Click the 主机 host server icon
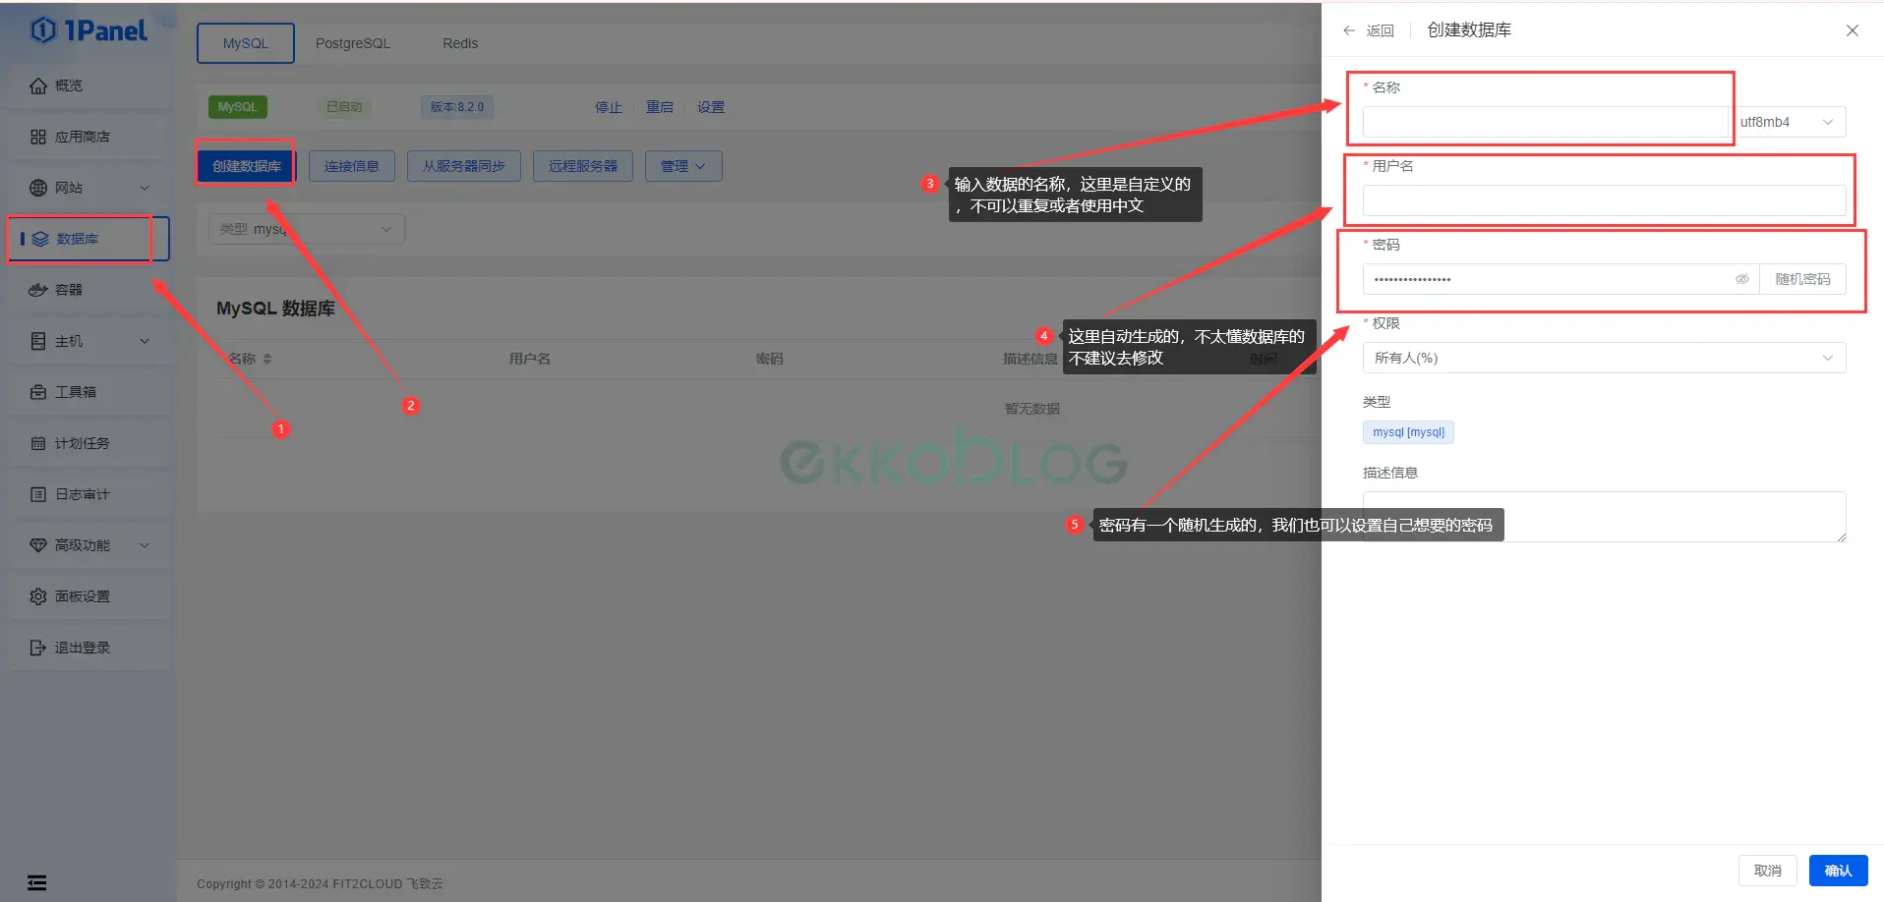Screen dimensions: 1884x902 pos(38,341)
